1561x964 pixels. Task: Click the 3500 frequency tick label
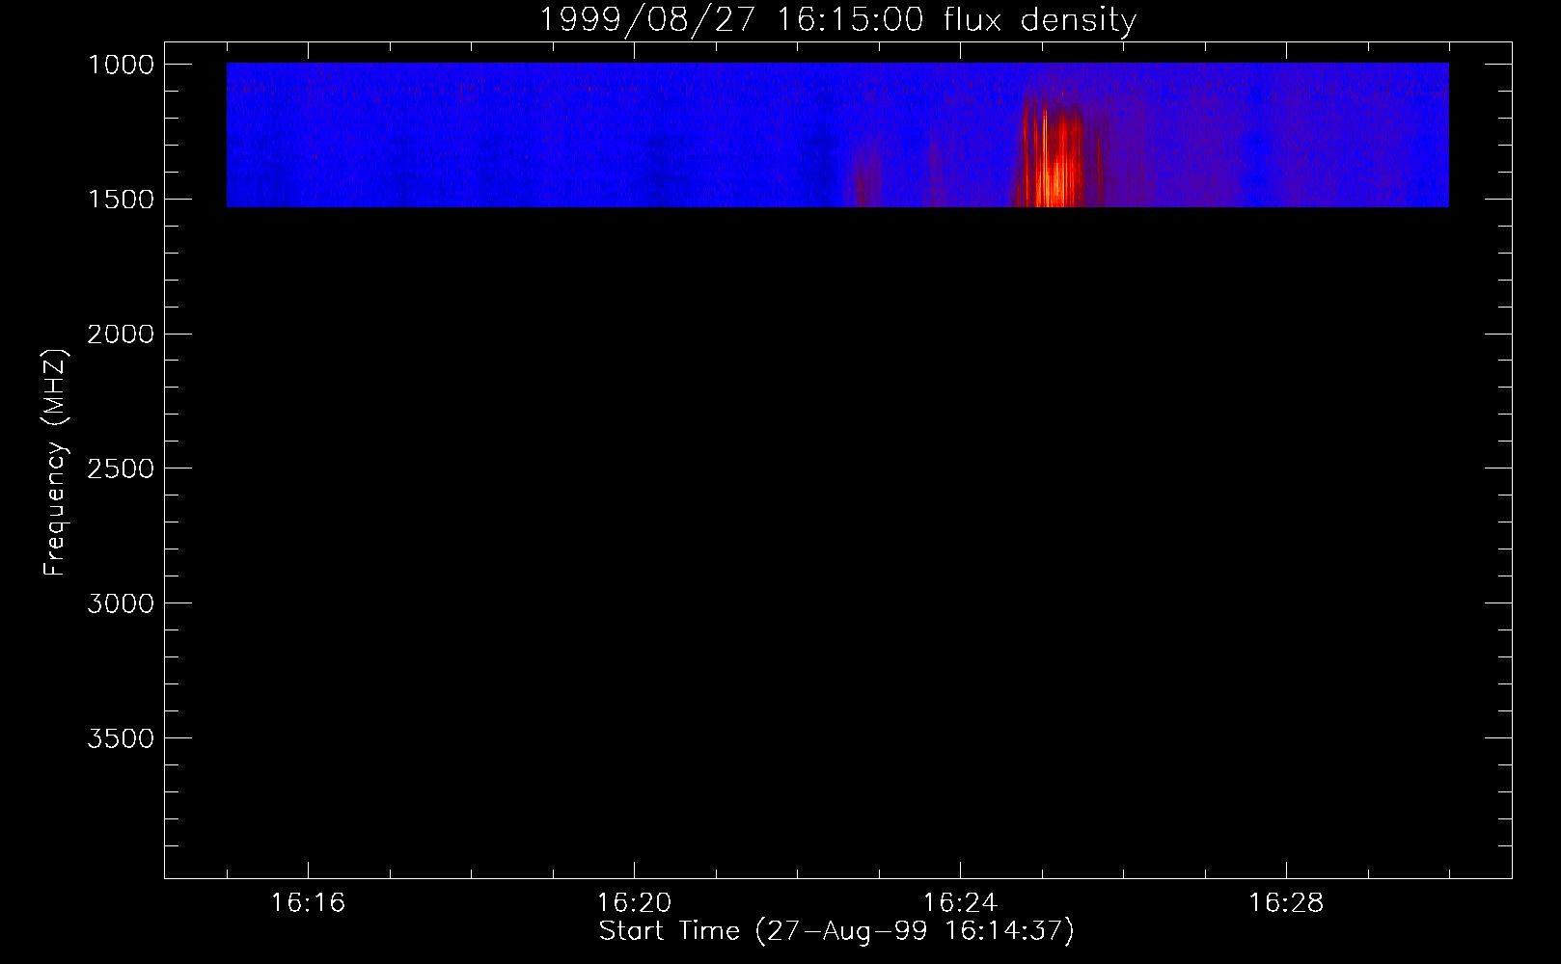[x=122, y=738]
